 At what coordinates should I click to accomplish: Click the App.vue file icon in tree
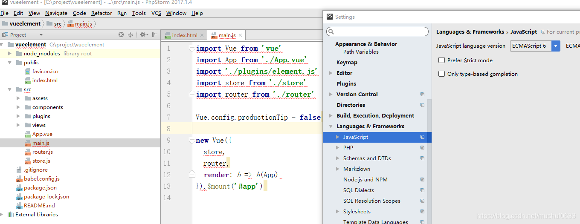tap(28, 134)
